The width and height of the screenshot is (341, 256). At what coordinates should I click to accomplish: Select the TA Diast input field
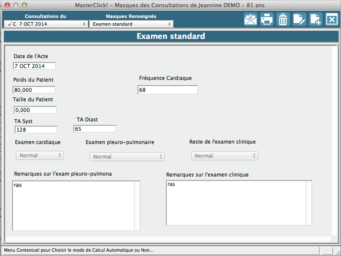94,129
